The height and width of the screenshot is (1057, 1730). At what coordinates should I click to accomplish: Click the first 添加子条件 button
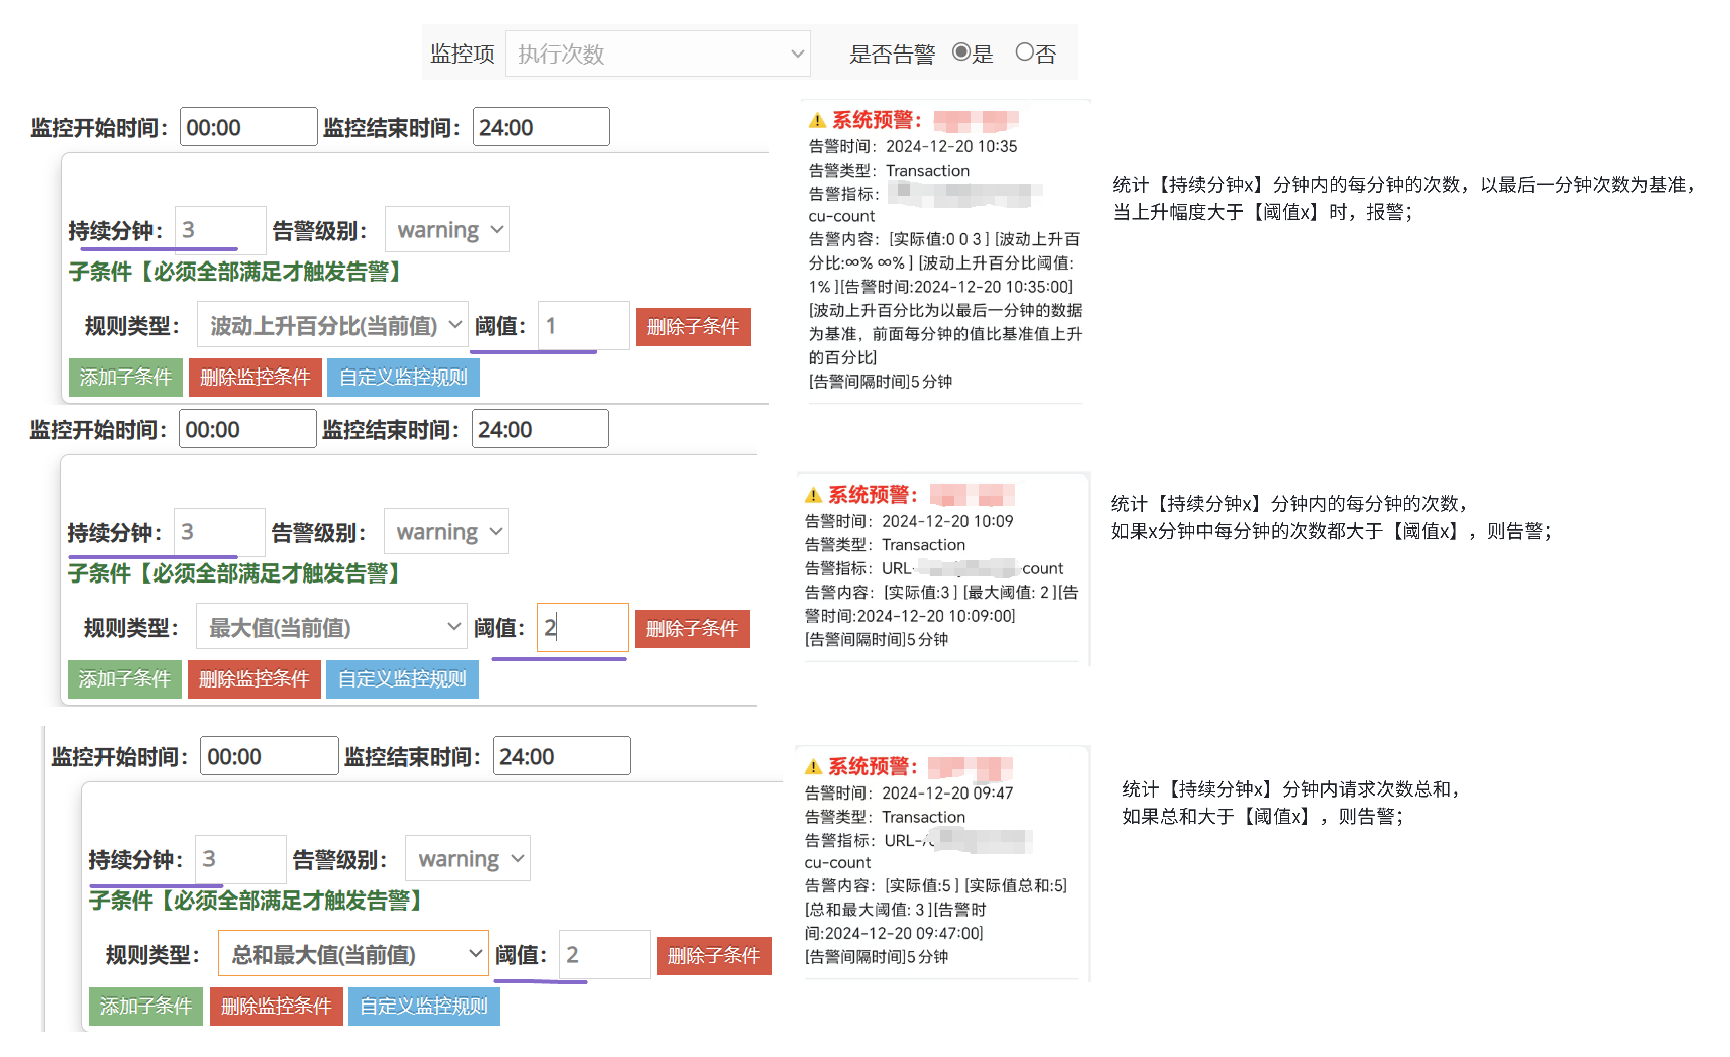click(x=125, y=377)
